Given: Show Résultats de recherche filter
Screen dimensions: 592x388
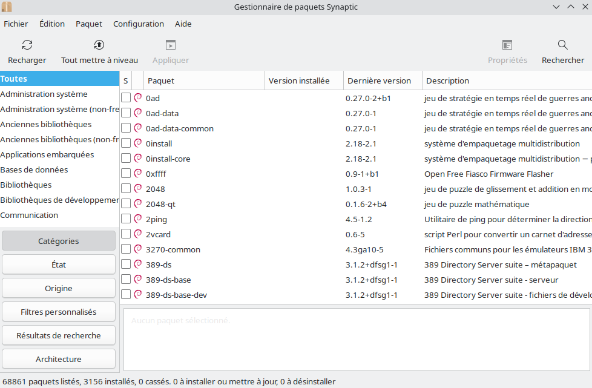Looking at the screenshot, I should [x=59, y=335].
